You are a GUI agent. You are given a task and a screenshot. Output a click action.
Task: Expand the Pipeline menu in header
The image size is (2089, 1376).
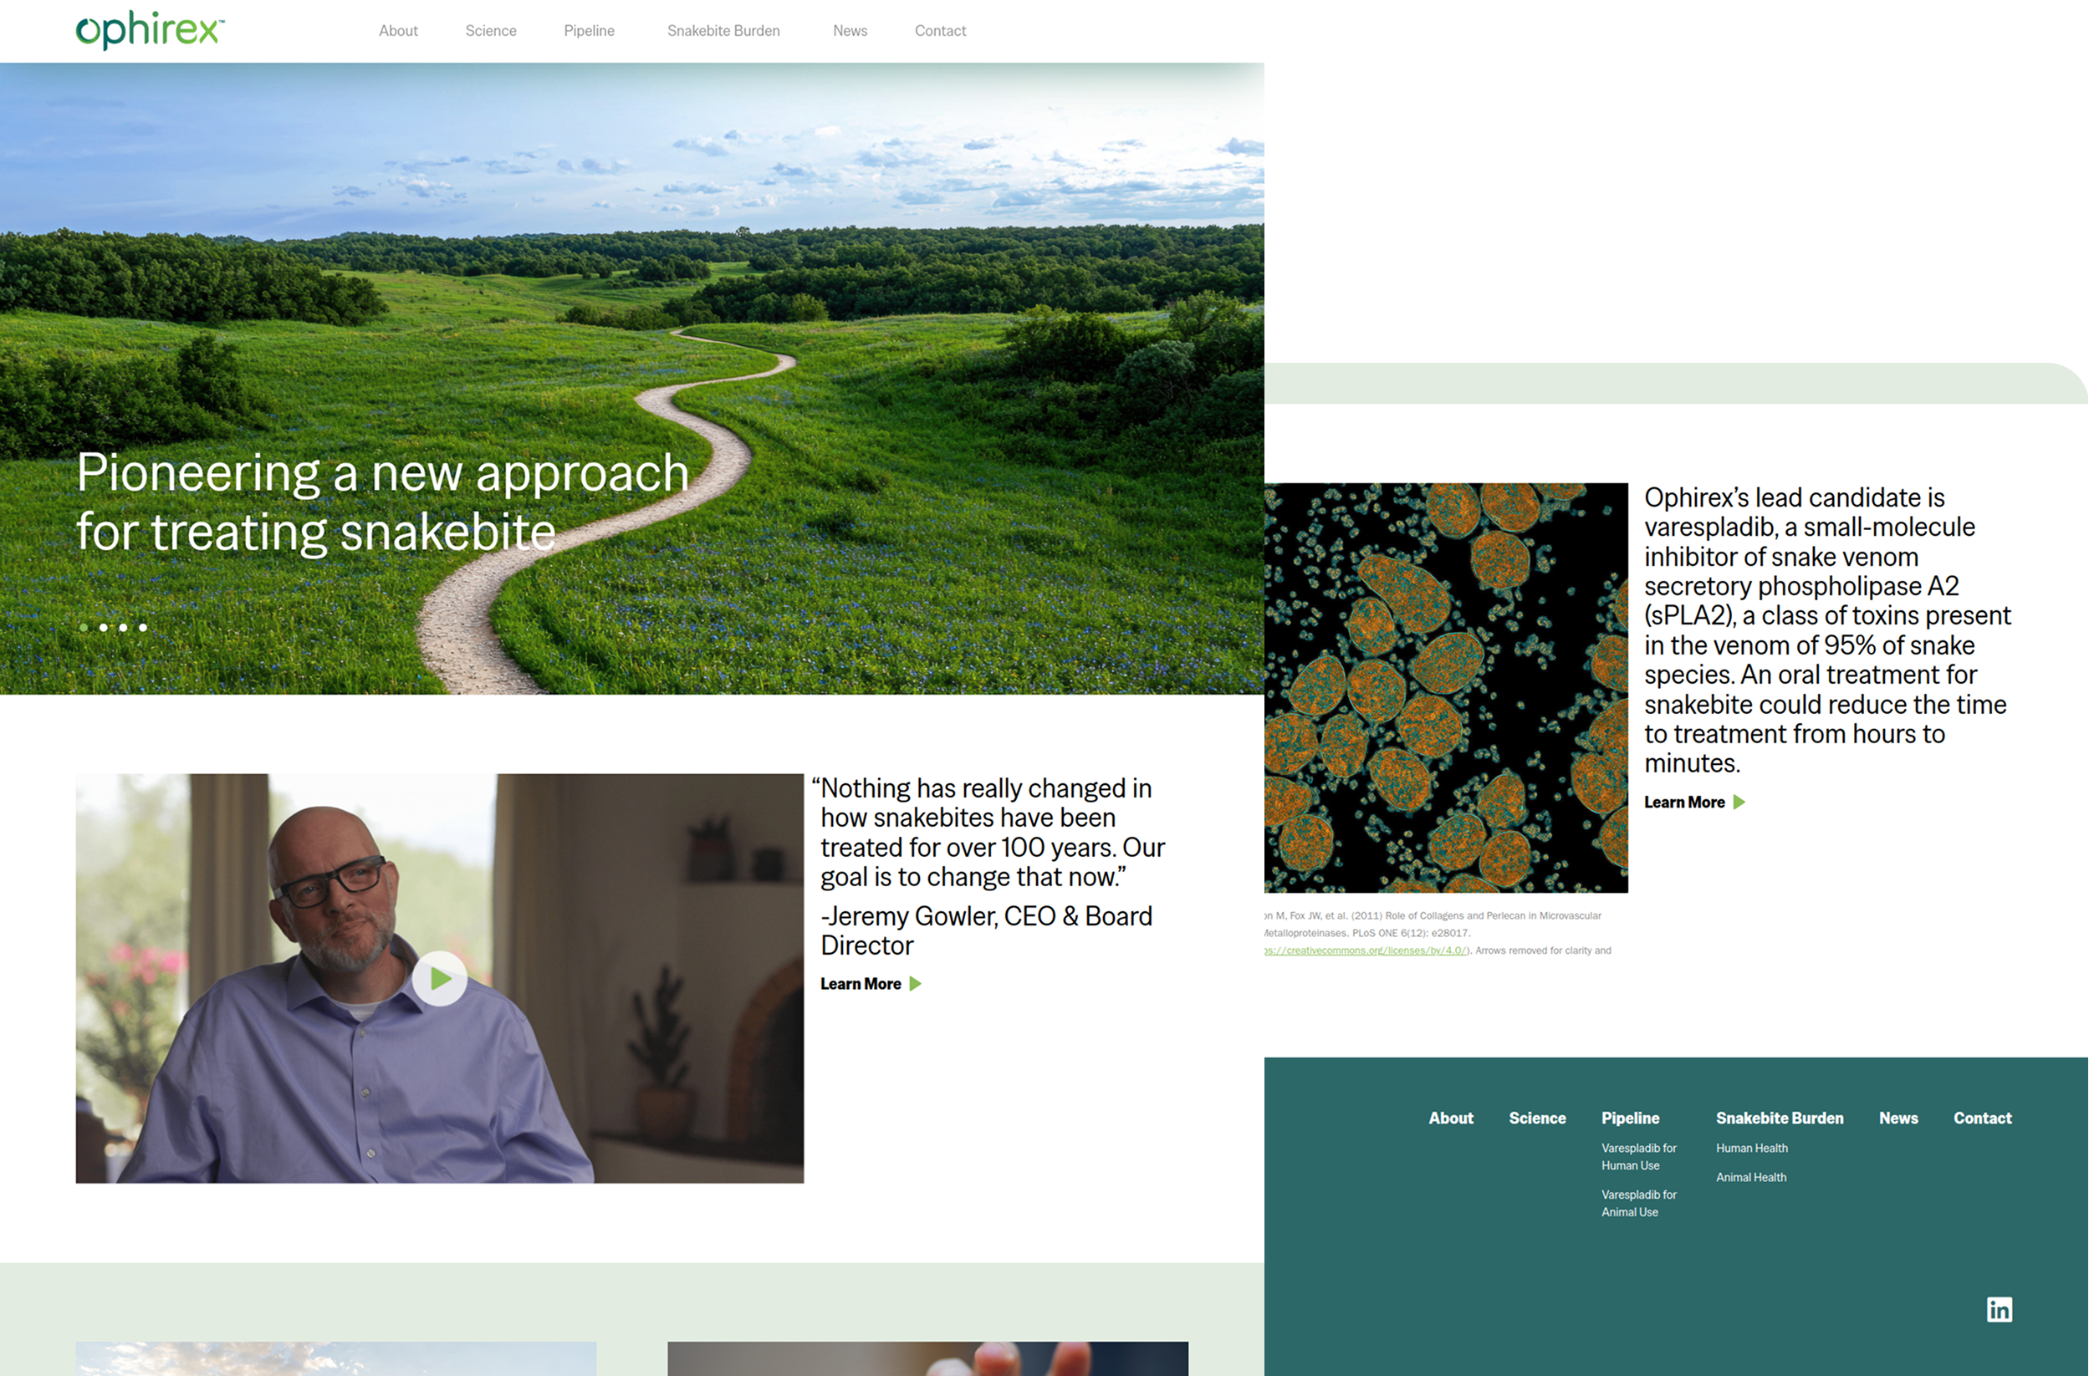[589, 31]
